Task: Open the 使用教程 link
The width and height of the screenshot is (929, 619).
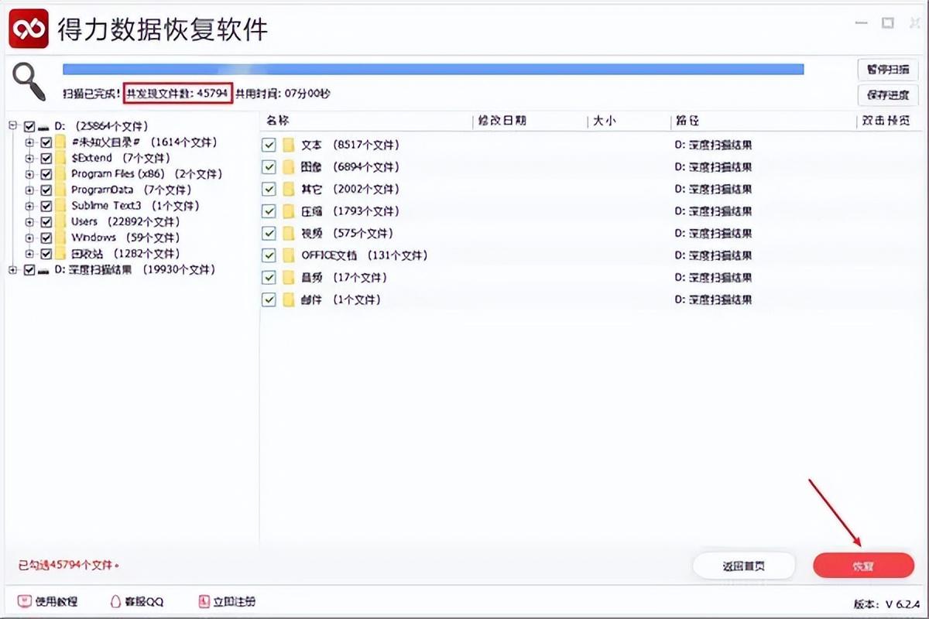Action: [x=57, y=601]
